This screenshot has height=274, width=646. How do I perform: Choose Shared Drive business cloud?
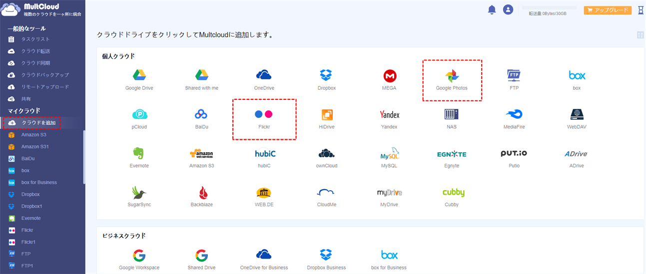click(x=201, y=260)
